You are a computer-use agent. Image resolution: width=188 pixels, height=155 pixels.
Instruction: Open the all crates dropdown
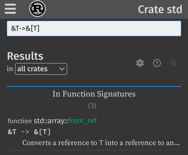tap(41, 69)
